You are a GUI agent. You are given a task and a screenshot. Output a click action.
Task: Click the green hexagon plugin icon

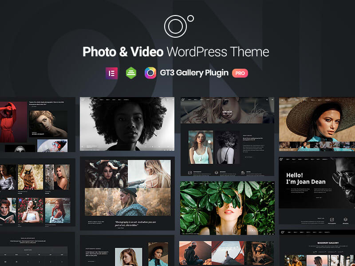point(131,73)
